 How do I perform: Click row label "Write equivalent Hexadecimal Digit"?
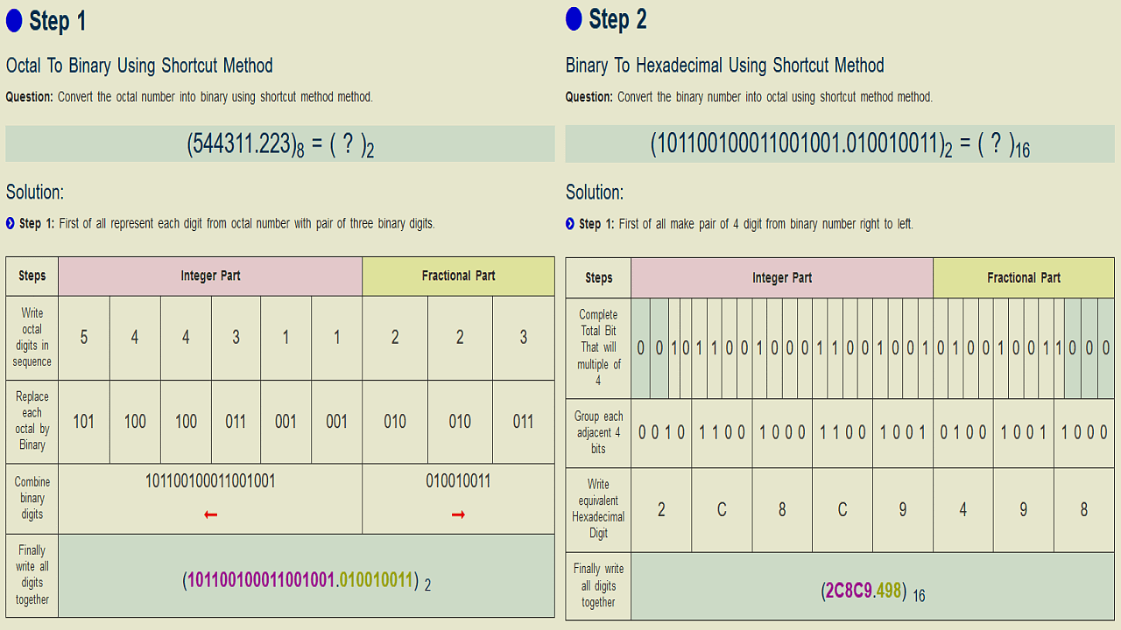coord(599,508)
